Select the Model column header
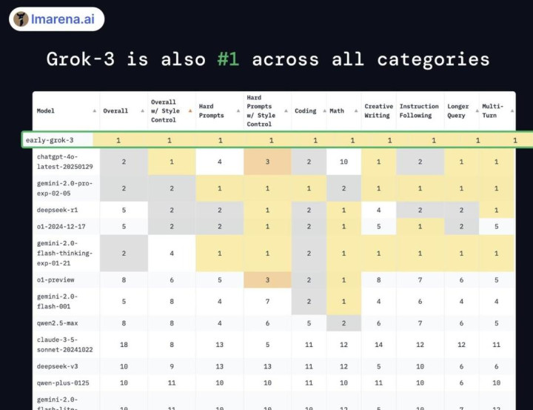 click(46, 110)
